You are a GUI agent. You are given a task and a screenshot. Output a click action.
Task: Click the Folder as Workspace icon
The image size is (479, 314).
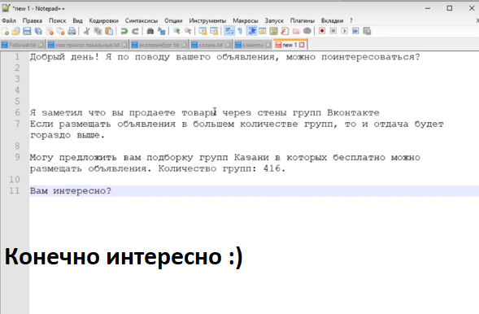coord(296,31)
